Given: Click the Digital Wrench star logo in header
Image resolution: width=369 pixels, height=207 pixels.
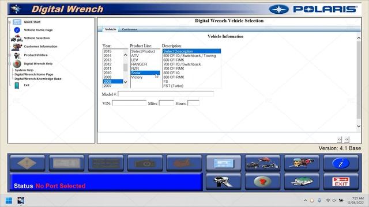Looking at the screenshot, I should 16,9.
